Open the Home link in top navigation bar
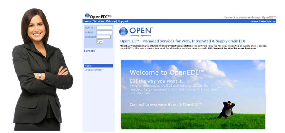Screen dimensions: 285x133 [87, 21]
